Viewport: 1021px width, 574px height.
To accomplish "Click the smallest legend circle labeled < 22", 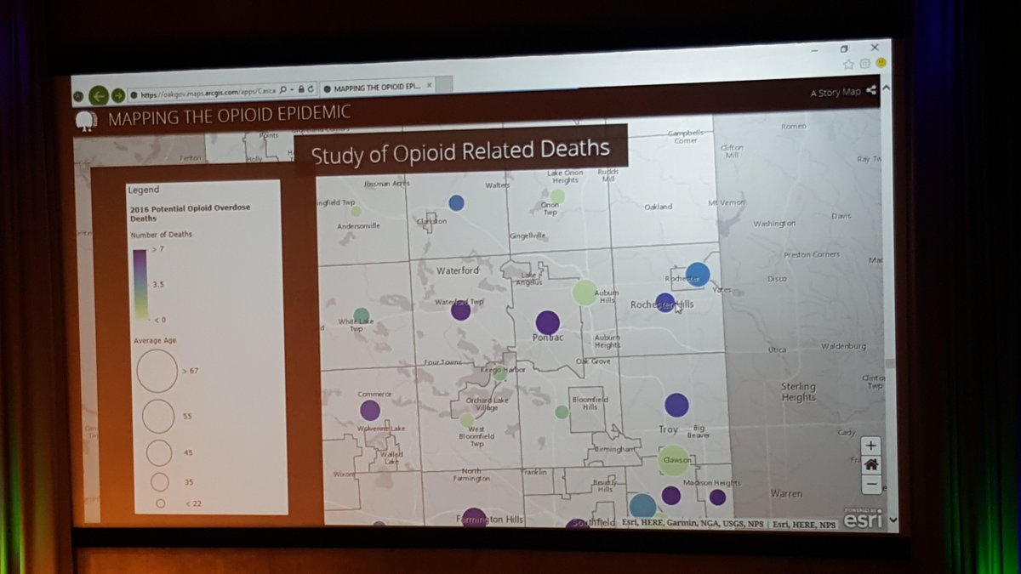I will [160, 503].
